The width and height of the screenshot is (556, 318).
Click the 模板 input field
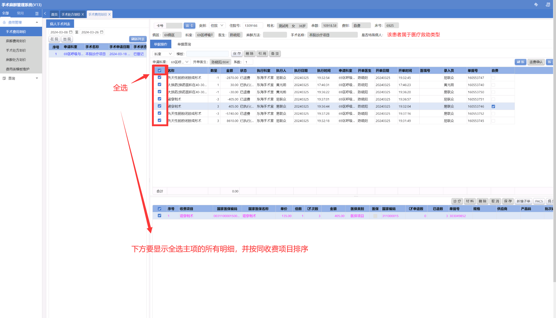click(x=207, y=54)
